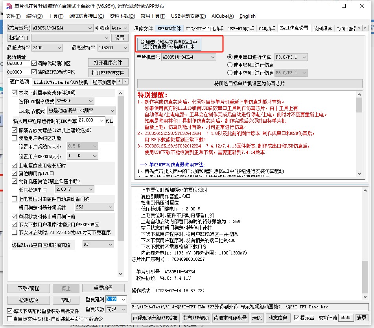Toggle 提示音 checkbox
The image size is (374, 328).
[297, 317]
